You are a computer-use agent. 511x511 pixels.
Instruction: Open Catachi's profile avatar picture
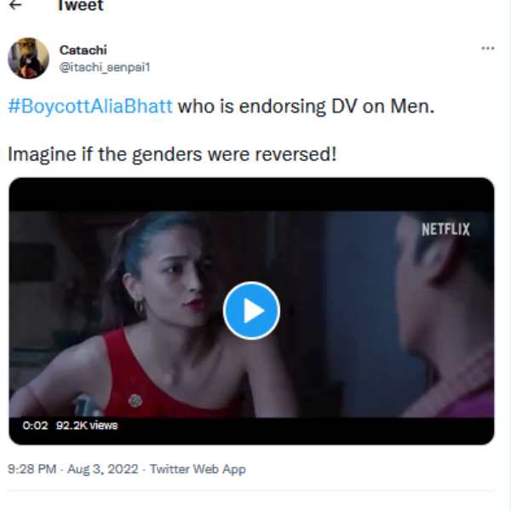[x=28, y=59]
